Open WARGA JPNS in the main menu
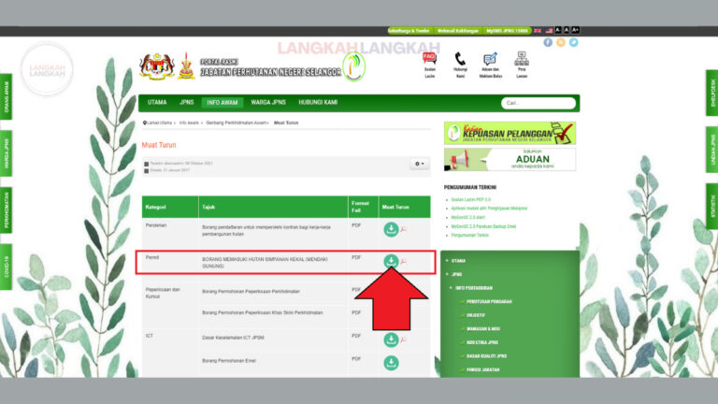The image size is (718, 404). coord(268,103)
